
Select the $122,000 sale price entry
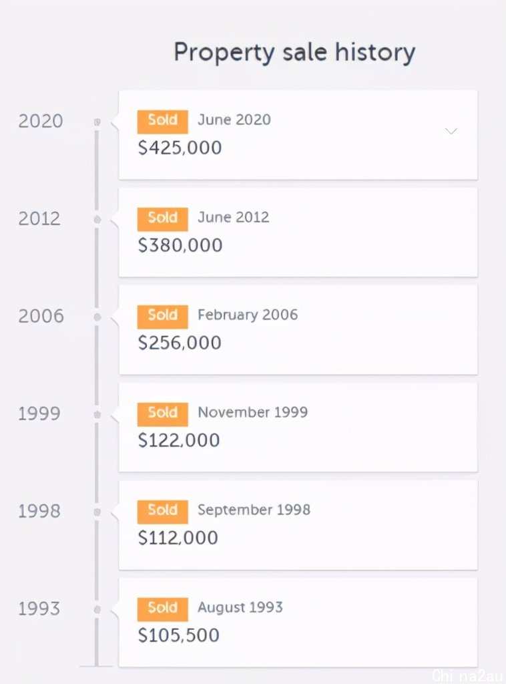pos(298,427)
